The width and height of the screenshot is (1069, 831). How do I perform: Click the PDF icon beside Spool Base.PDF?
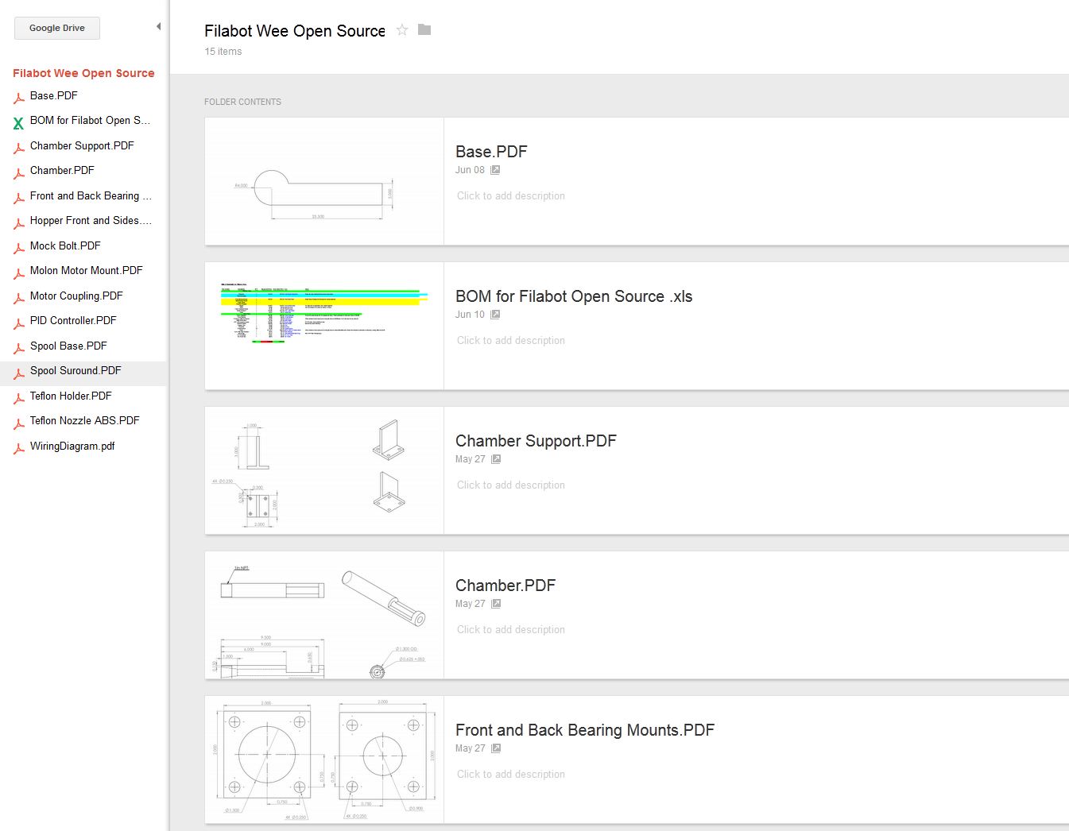18,348
